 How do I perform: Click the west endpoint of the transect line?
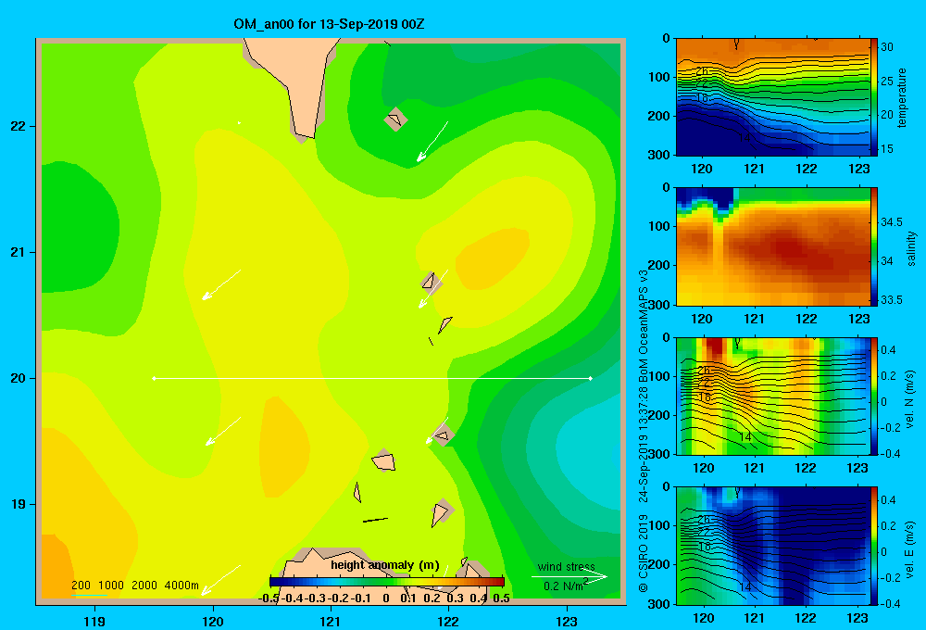pyautogui.click(x=154, y=378)
